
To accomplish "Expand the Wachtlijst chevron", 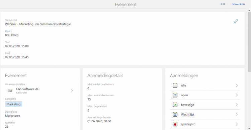I will [x=236, y=115].
